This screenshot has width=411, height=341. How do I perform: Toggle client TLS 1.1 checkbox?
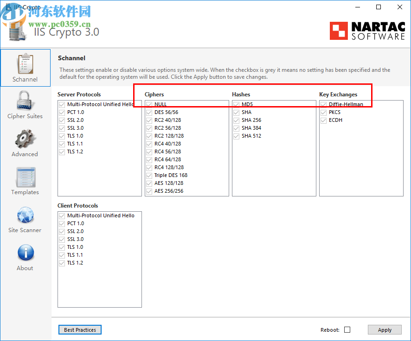tap(62, 255)
